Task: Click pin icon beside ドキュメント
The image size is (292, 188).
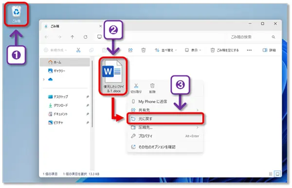Action: (x=88, y=114)
